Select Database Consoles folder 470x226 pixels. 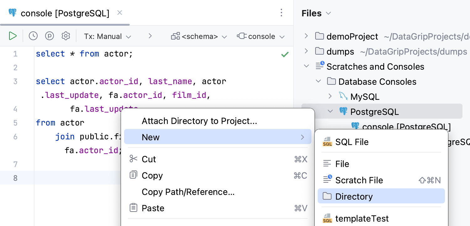click(x=377, y=82)
